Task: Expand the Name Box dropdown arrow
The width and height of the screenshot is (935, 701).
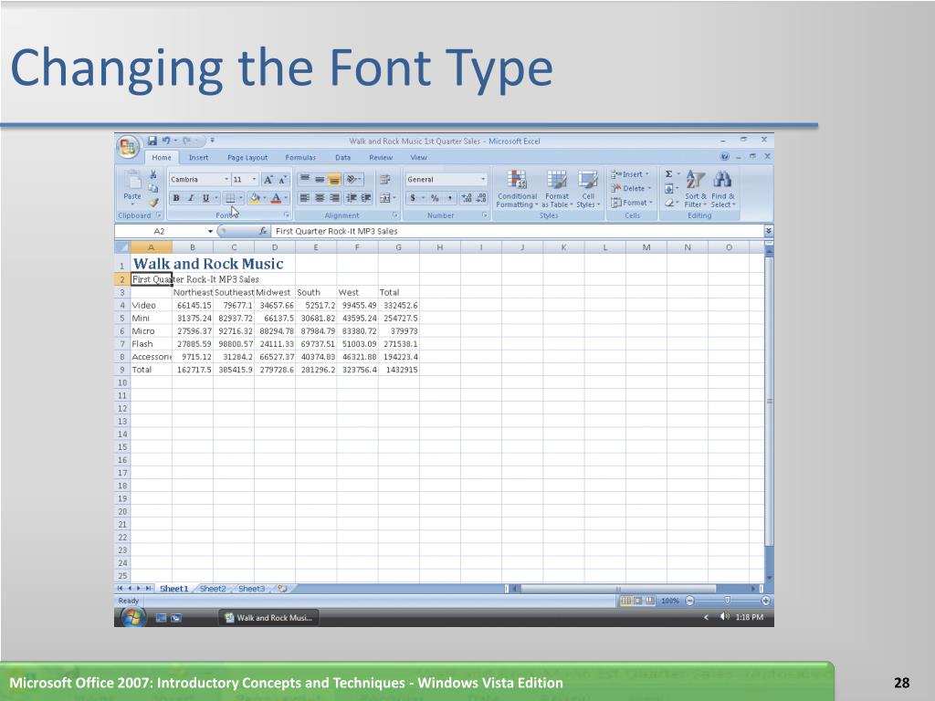Action: pos(210,231)
